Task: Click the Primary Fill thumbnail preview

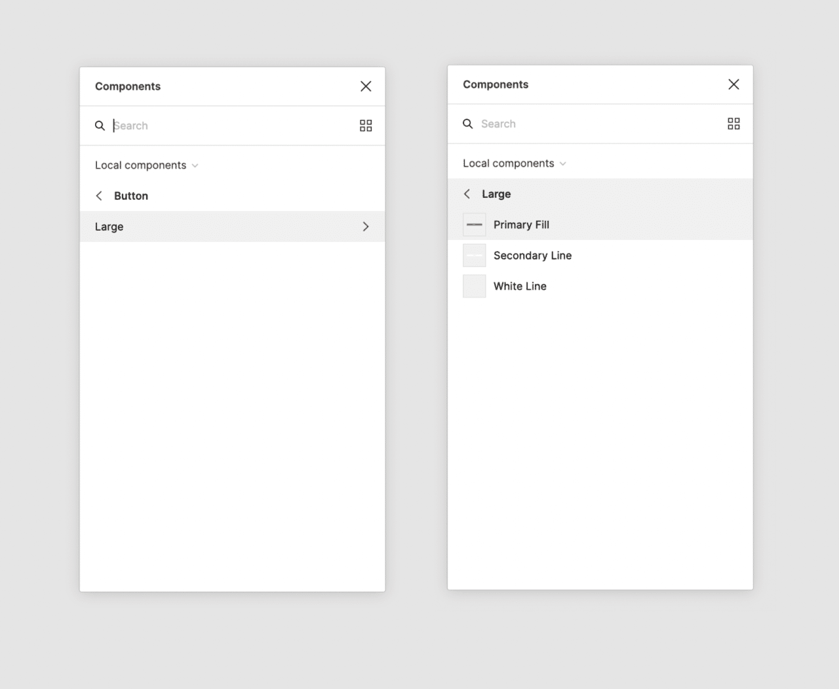Action: pyautogui.click(x=474, y=225)
